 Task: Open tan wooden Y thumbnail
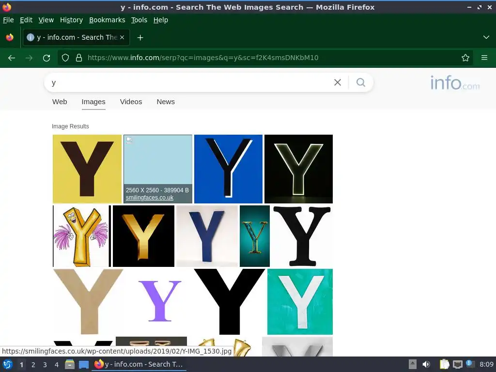coord(88,302)
